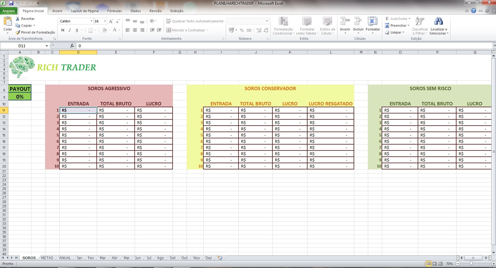Zoom out with the minus button
This screenshot has height=268, width=496.
457,264
